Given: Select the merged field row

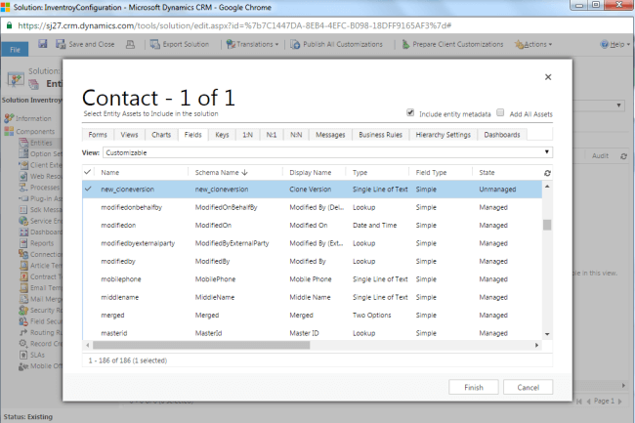Looking at the screenshot, I should (312, 315).
